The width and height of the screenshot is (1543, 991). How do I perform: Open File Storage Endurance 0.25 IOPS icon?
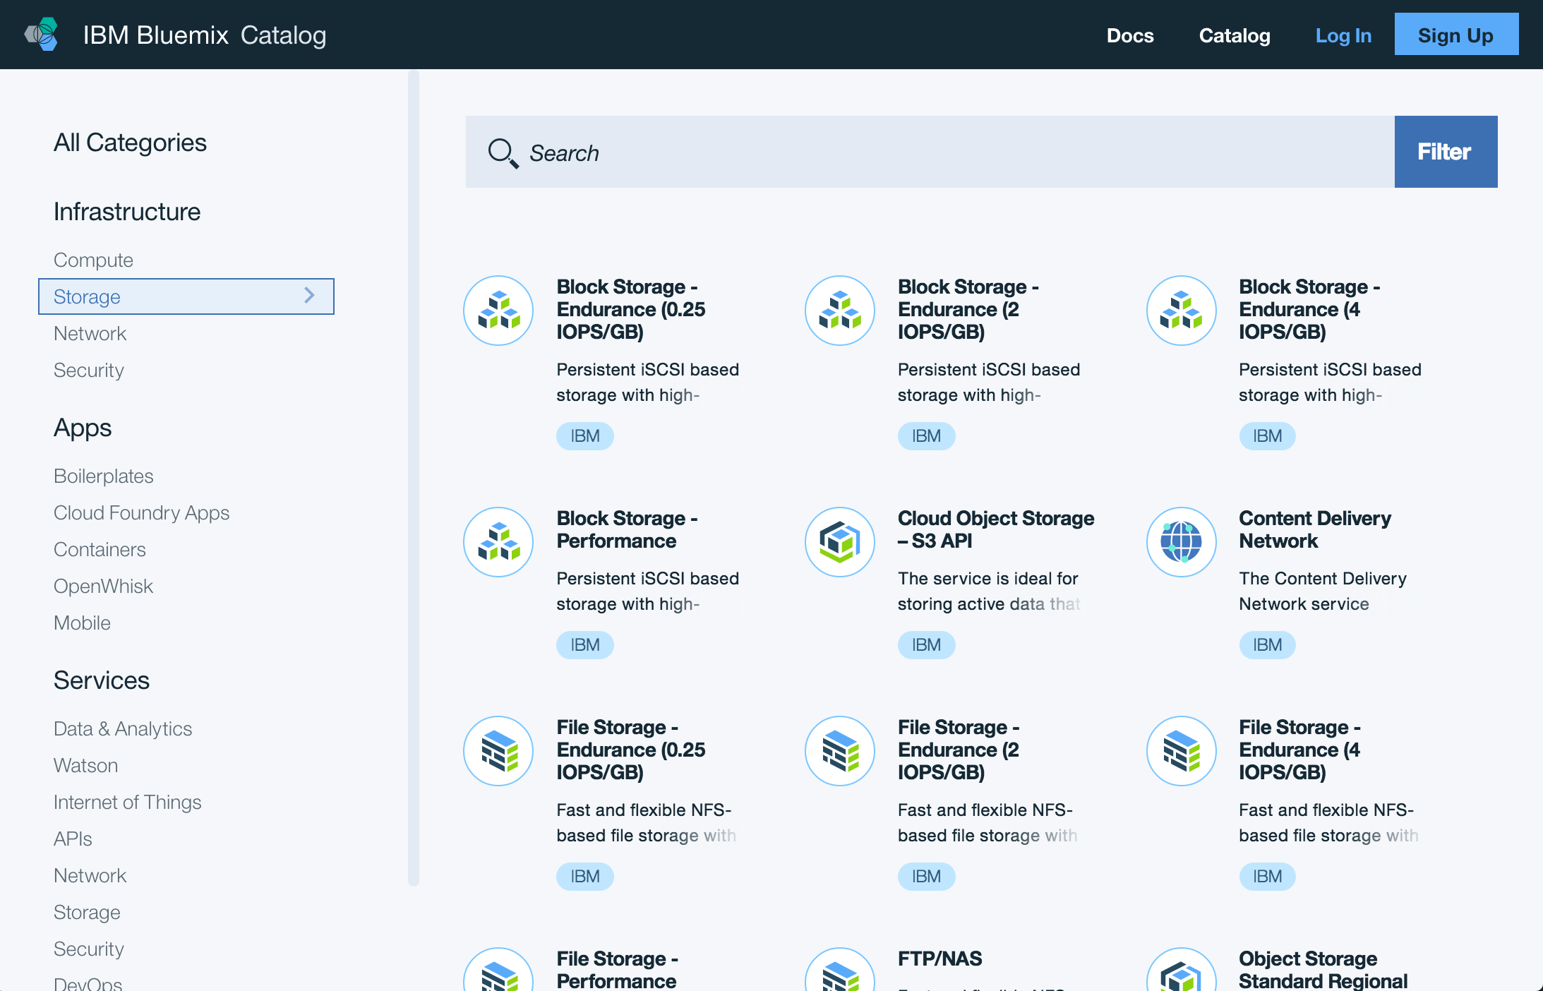pyautogui.click(x=498, y=751)
